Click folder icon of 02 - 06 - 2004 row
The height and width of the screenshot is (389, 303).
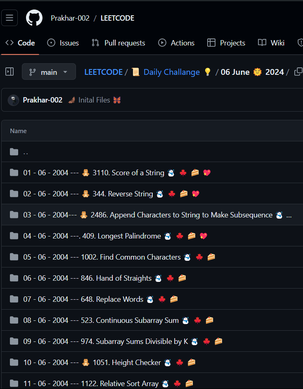tap(14, 193)
